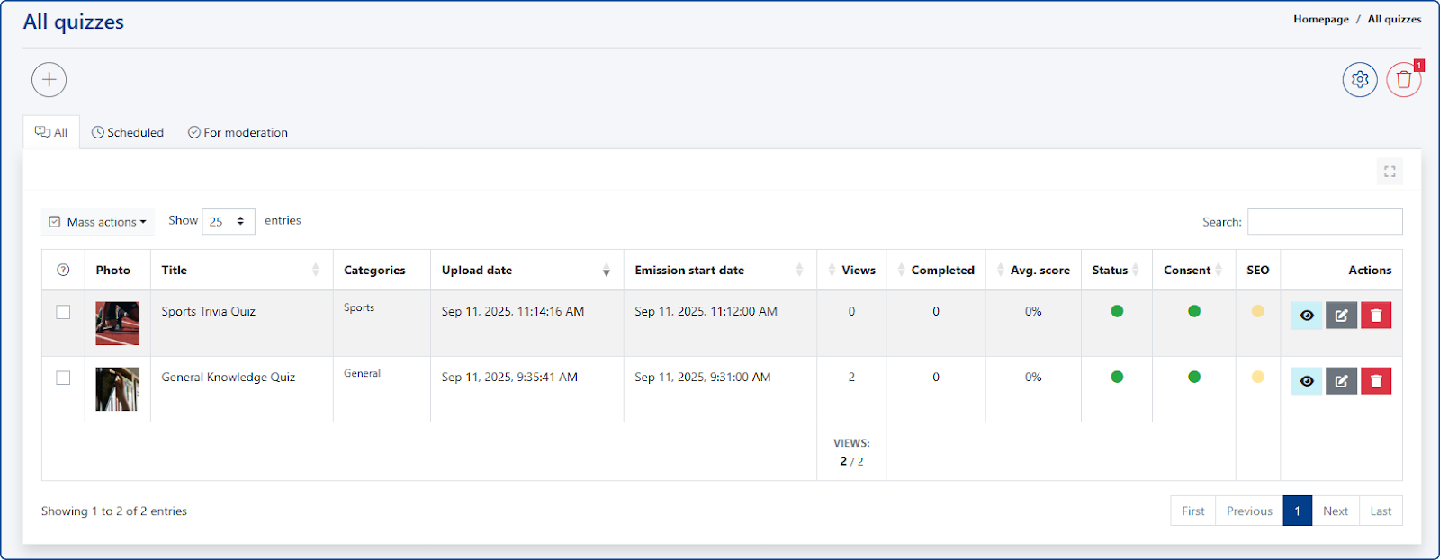This screenshot has height=560, width=1440.
Task: Switch to the Scheduled tab
Action: tap(128, 133)
